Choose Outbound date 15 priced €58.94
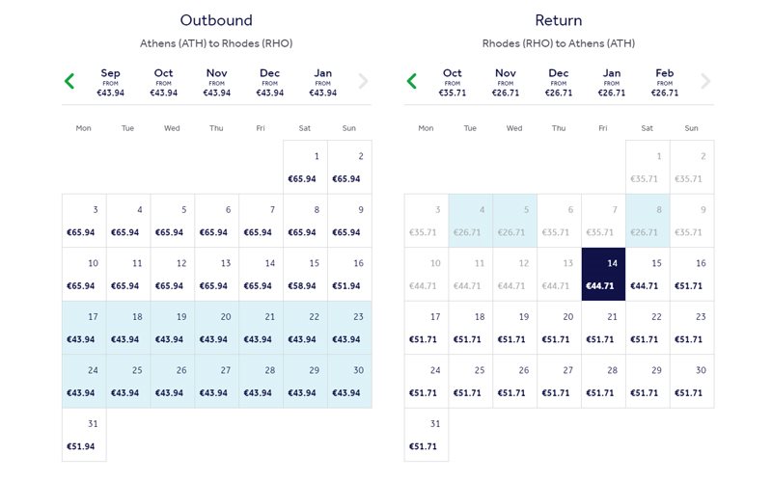Image resolution: width=772 pixels, height=482 pixels. (306, 274)
